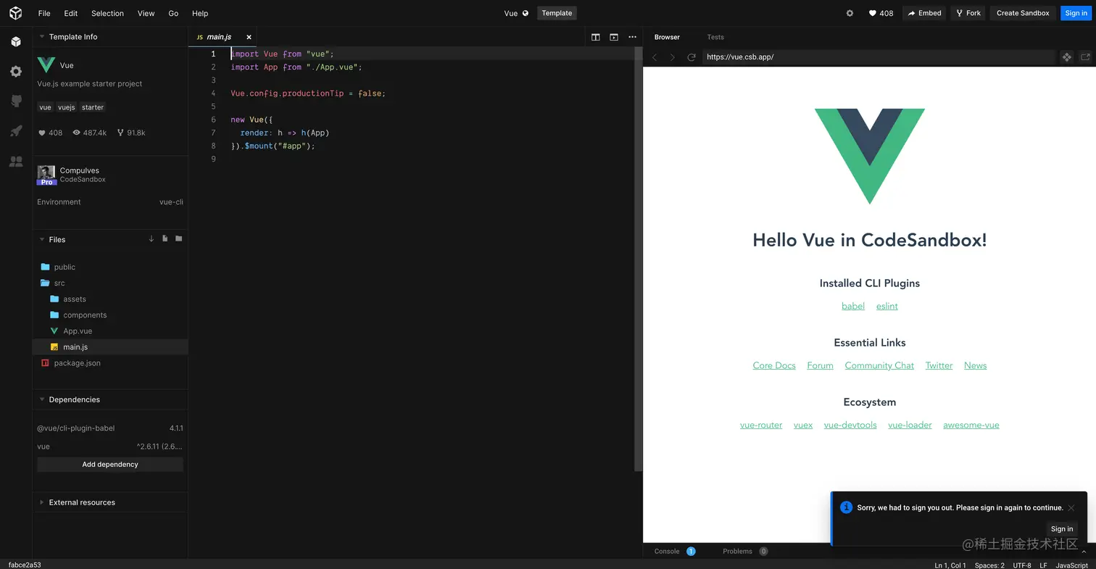Open the babel plugin link in the preview
This screenshot has width=1096, height=569.
tap(853, 306)
